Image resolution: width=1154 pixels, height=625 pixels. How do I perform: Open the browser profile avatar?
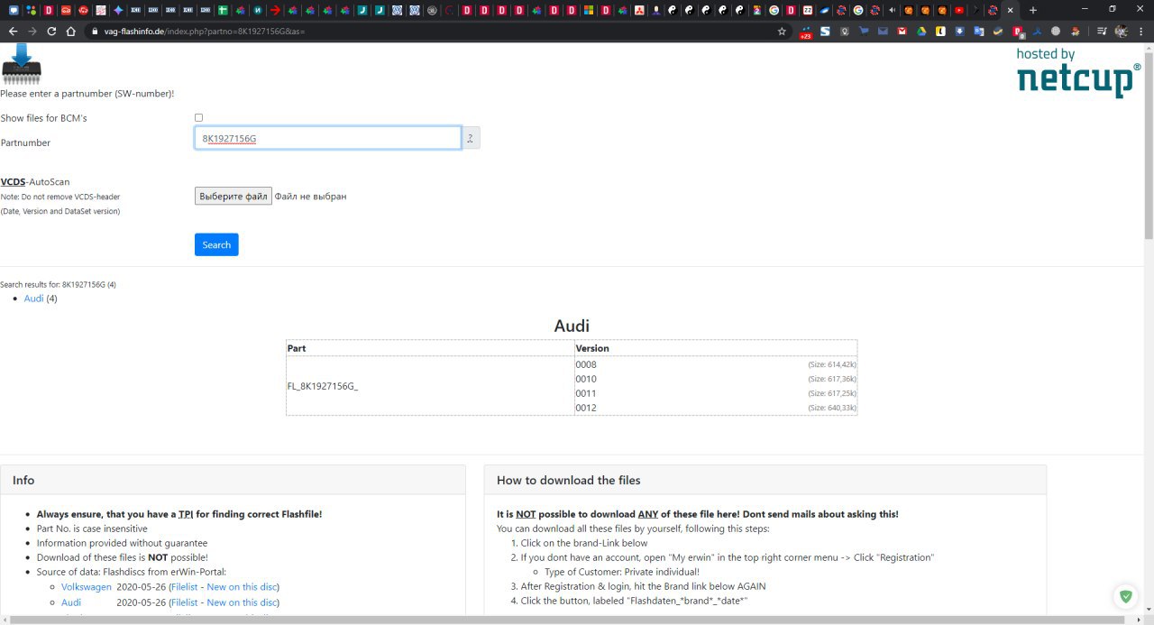(1121, 31)
